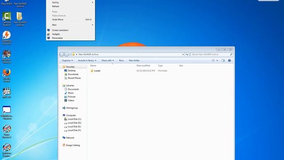Click the Loader folder's date modified value
The width and height of the screenshot is (284, 160).
coord(146,71)
